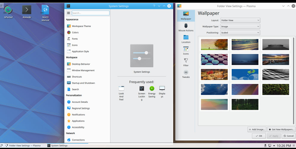The height and width of the screenshot is (149, 296).
Task: Open the Layout dropdown
Action: (240, 20)
